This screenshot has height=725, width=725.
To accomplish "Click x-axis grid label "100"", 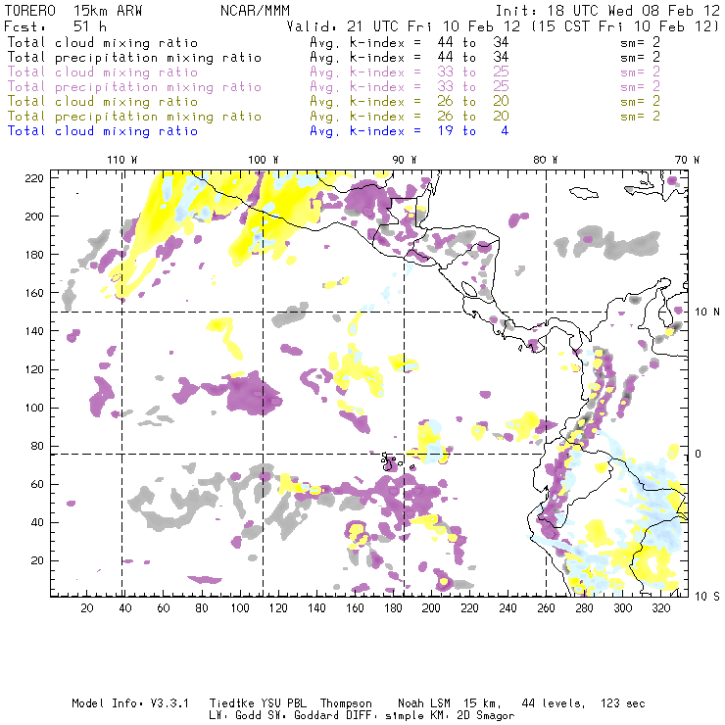I will 240,608.
